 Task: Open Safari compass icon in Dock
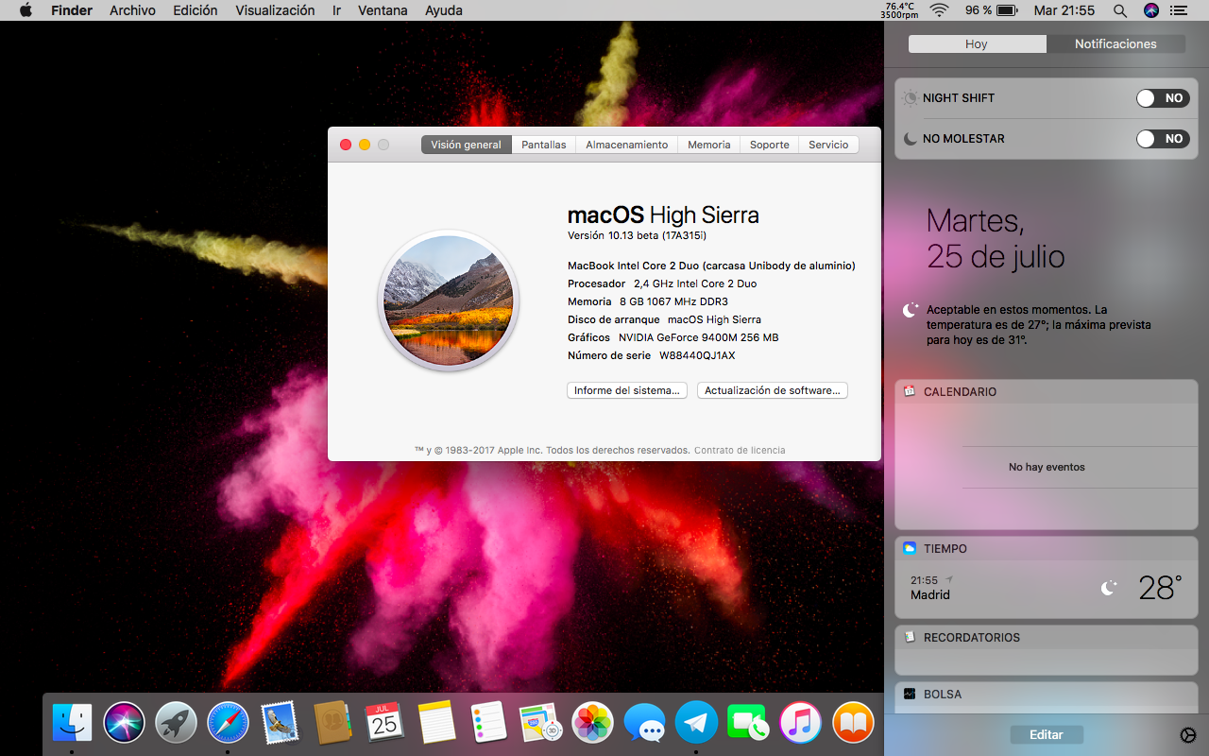click(228, 723)
